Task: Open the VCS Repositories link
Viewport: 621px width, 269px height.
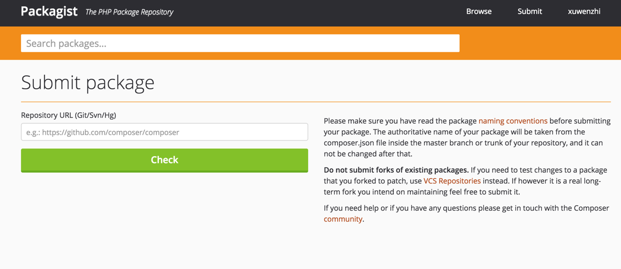Action: pos(452,181)
